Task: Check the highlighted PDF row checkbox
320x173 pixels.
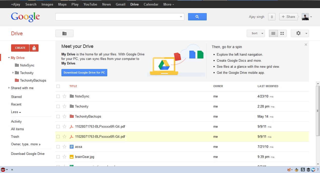Action: (58, 136)
